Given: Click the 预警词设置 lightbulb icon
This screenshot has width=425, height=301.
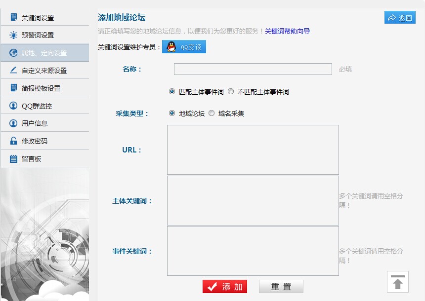Looking at the screenshot, I should click(13, 35).
